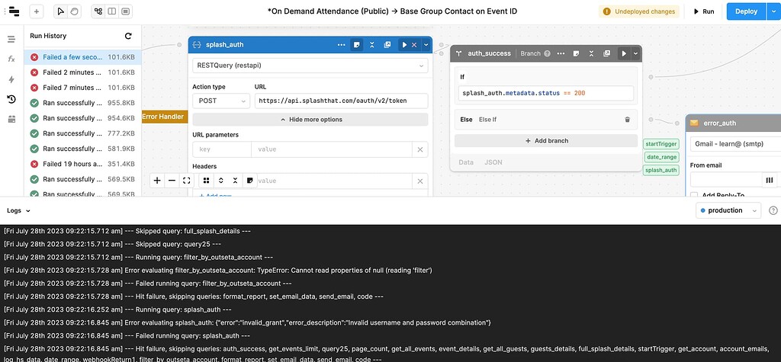Open splash_auth run options chevron

(426, 45)
